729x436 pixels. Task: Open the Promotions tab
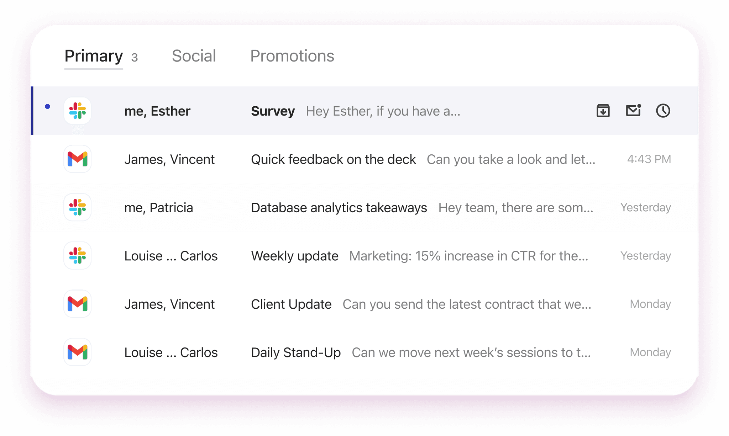pyautogui.click(x=292, y=56)
